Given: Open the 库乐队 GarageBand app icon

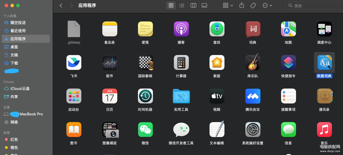Looking at the screenshot, I should tap(253, 62).
